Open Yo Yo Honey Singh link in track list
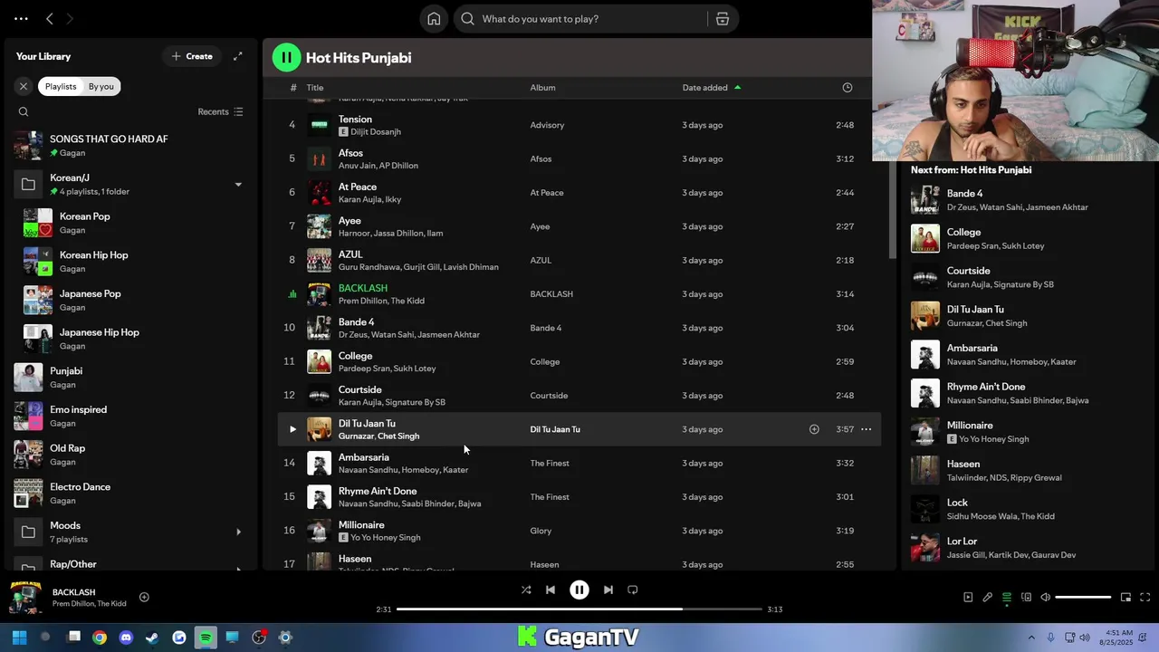Image resolution: width=1159 pixels, height=652 pixels. (386, 538)
